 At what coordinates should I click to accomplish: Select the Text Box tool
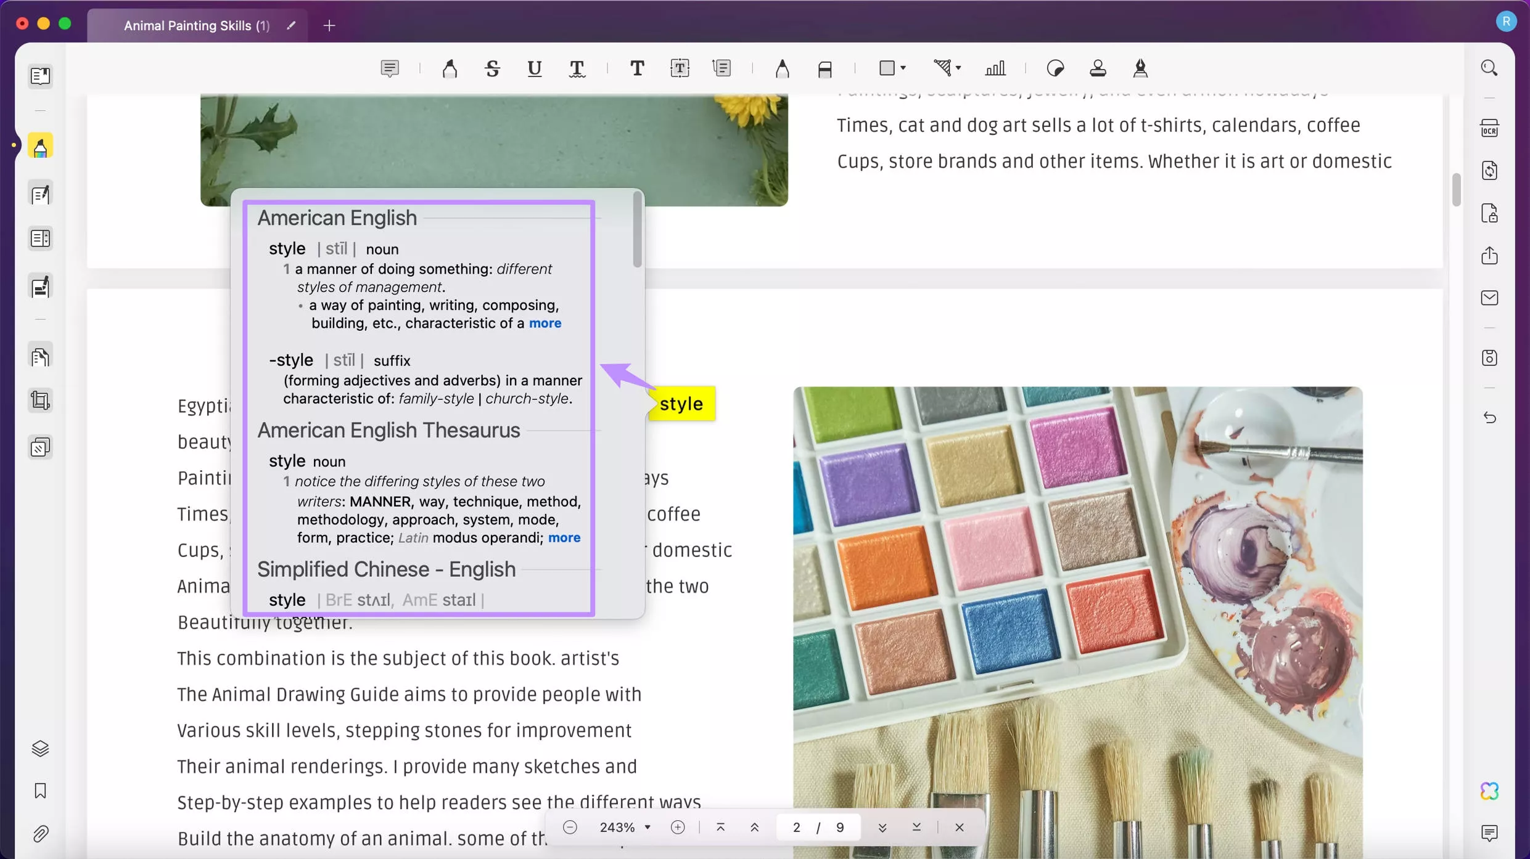click(680, 68)
